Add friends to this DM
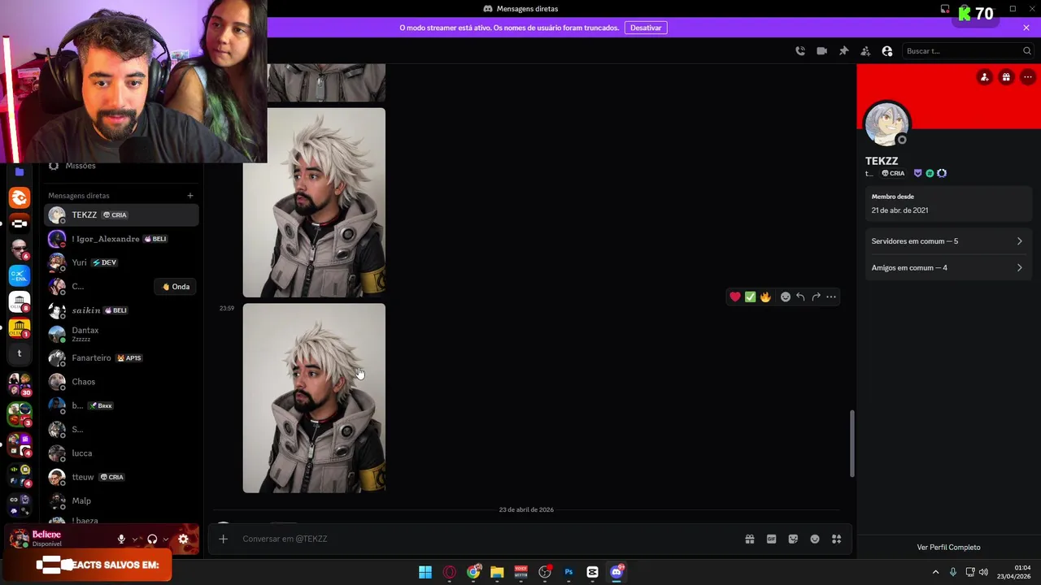The height and width of the screenshot is (585, 1041). tap(865, 51)
